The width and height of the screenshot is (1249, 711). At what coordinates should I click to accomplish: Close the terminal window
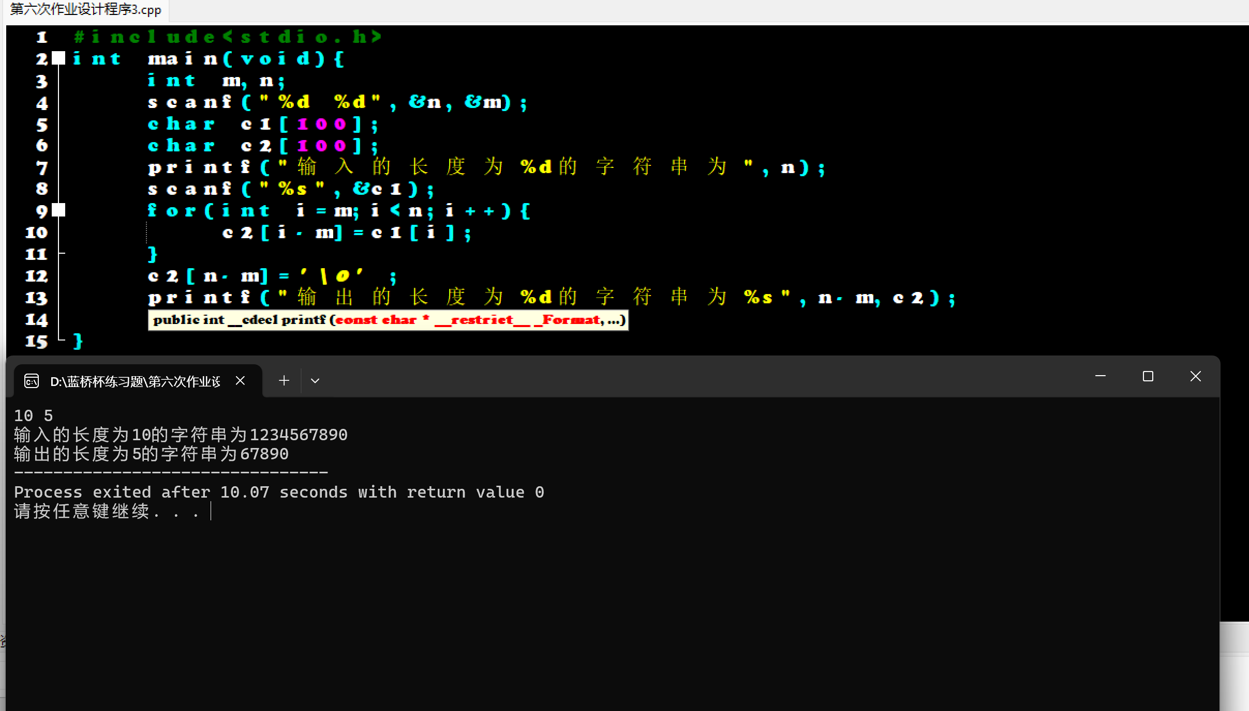coord(1196,376)
